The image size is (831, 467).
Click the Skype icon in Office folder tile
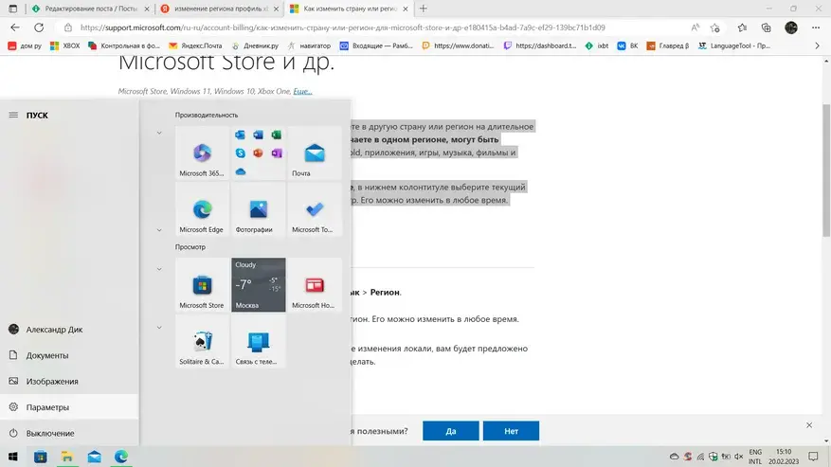pyautogui.click(x=240, y=153)
